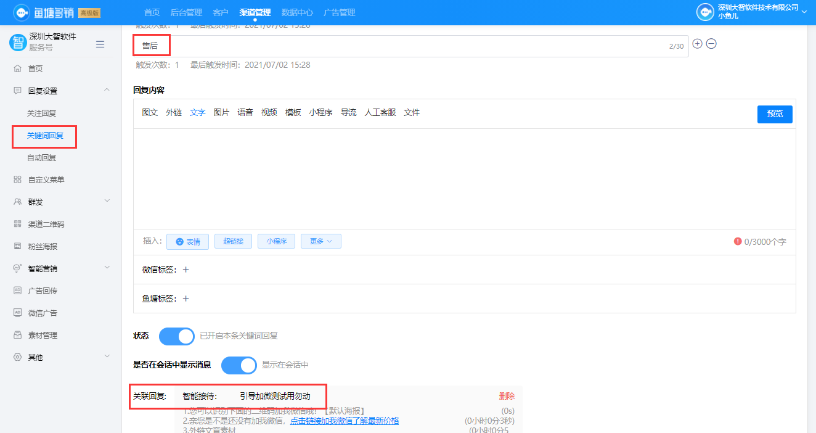Open 首页 in the top navigation

click(152, 12)
